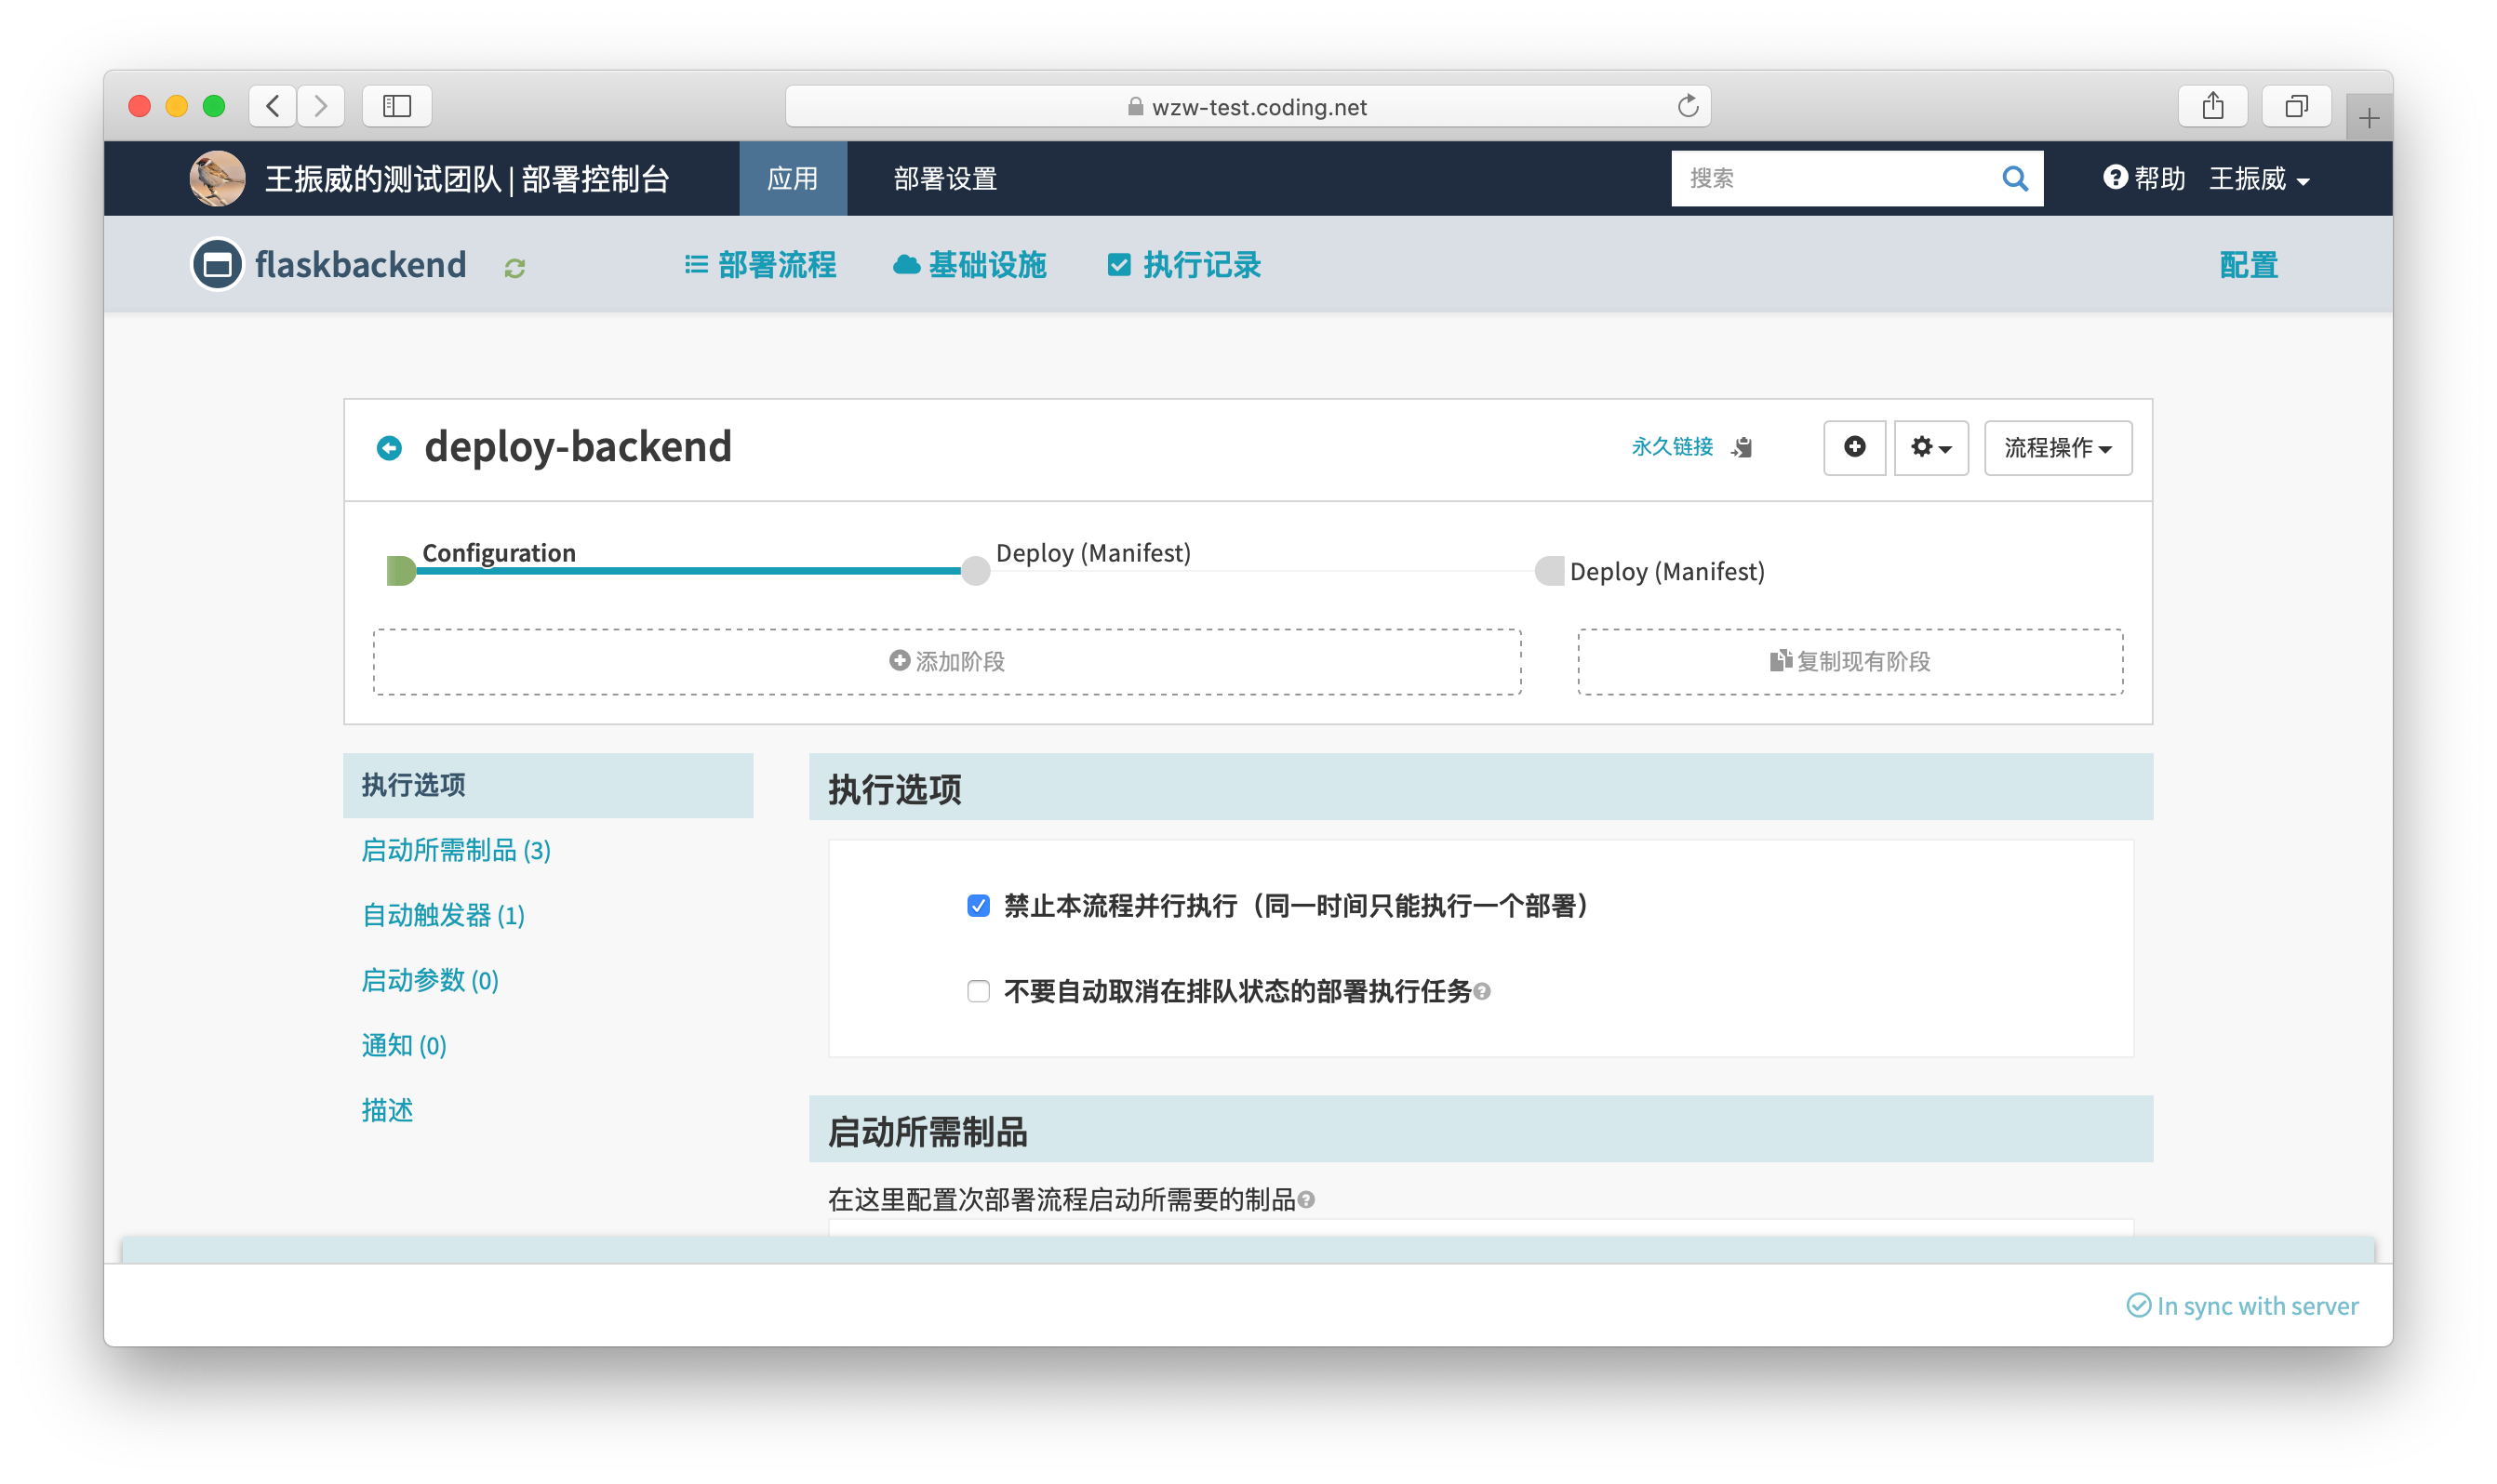Screen dimensions: 2497x1484
Task: Click the refresh icon beside flaskbackend
Action: pos(514,268)
